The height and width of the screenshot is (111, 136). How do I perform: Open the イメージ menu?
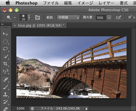pos(85,3)
